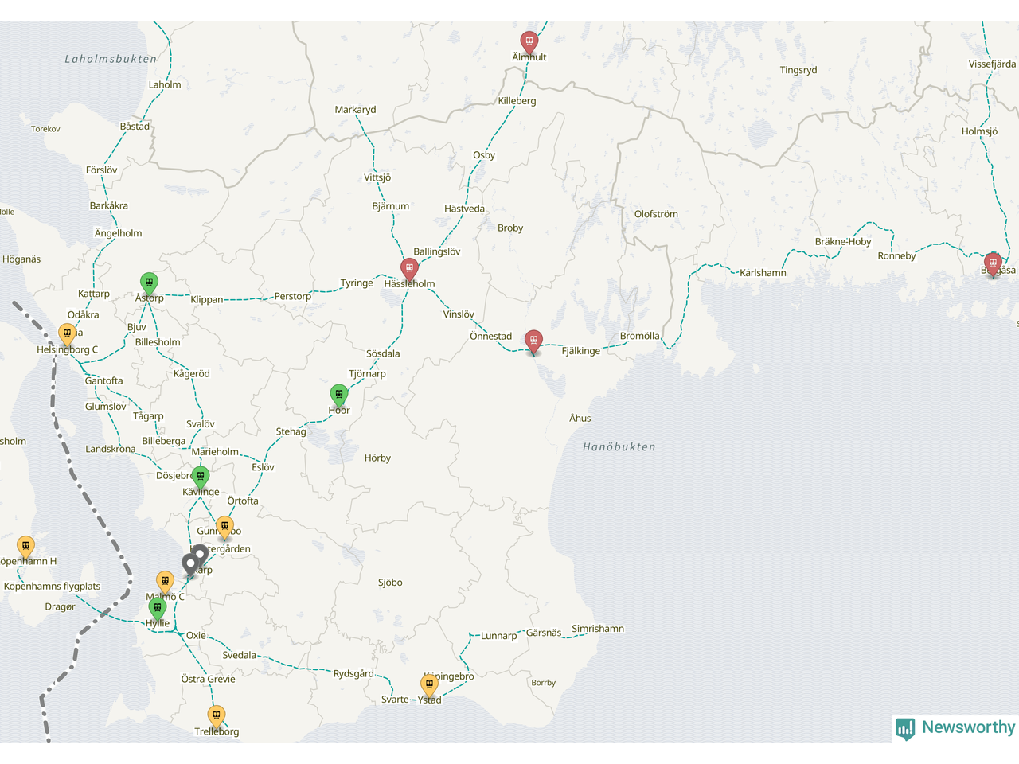This screenshot has height=764, width=1019.
Task: Click the Holmsjö place label
Action: coord(979,131)
